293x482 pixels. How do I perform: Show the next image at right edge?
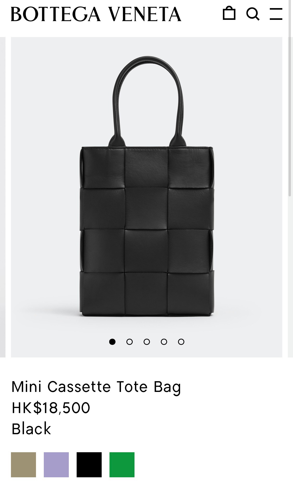pyautogui.click(x=290, y=197)
